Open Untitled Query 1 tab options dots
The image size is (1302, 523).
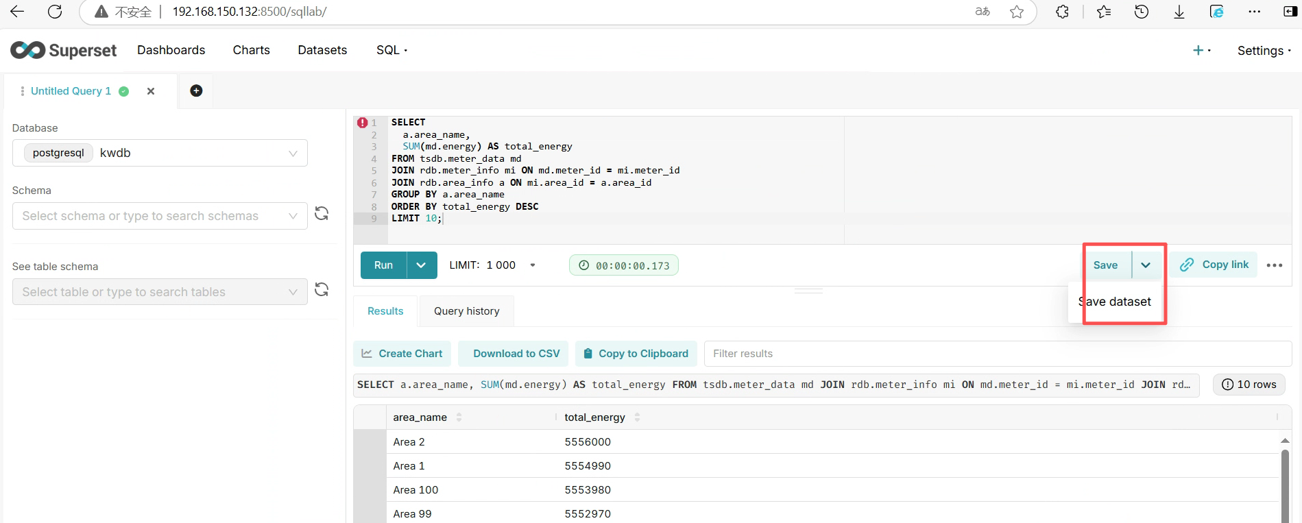click(x=23, y=91)
